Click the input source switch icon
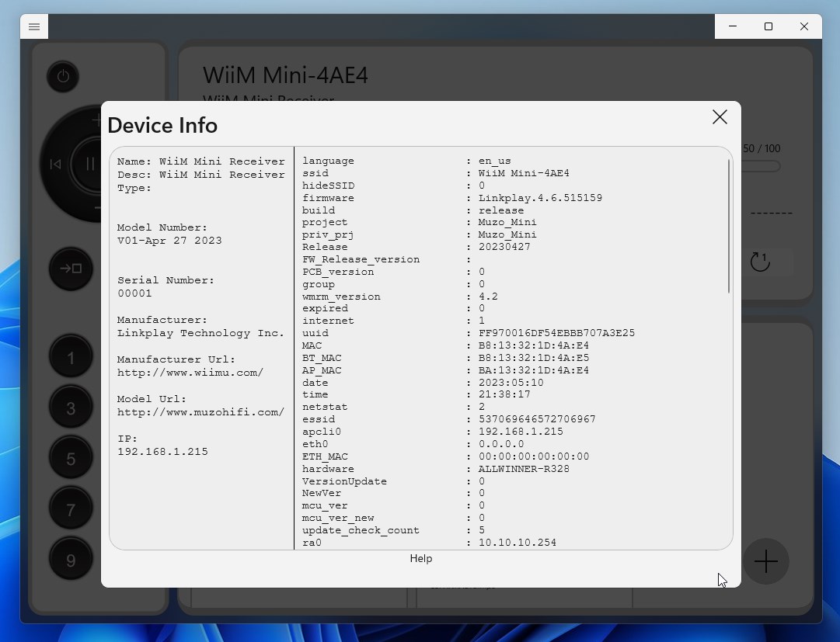 click(71, 268)
